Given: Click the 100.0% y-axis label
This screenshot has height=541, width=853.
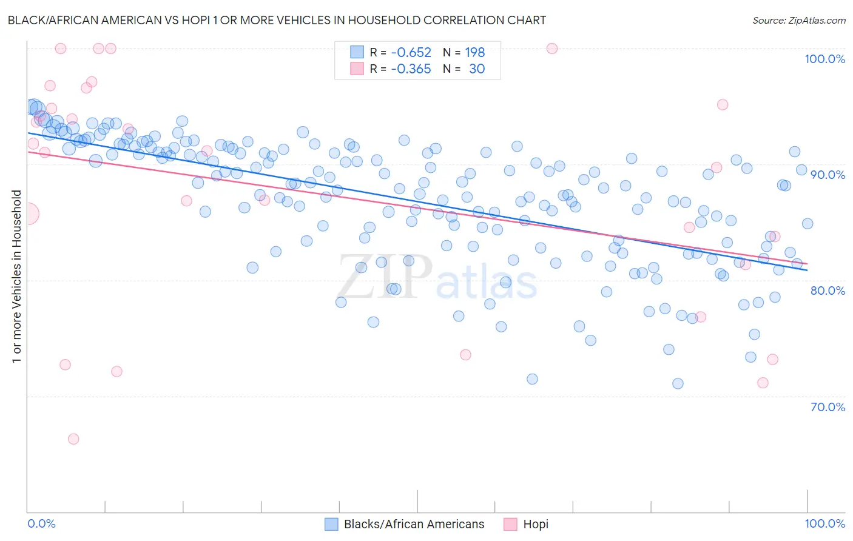Looking at the screenshot, I should [x=824, y=59].
